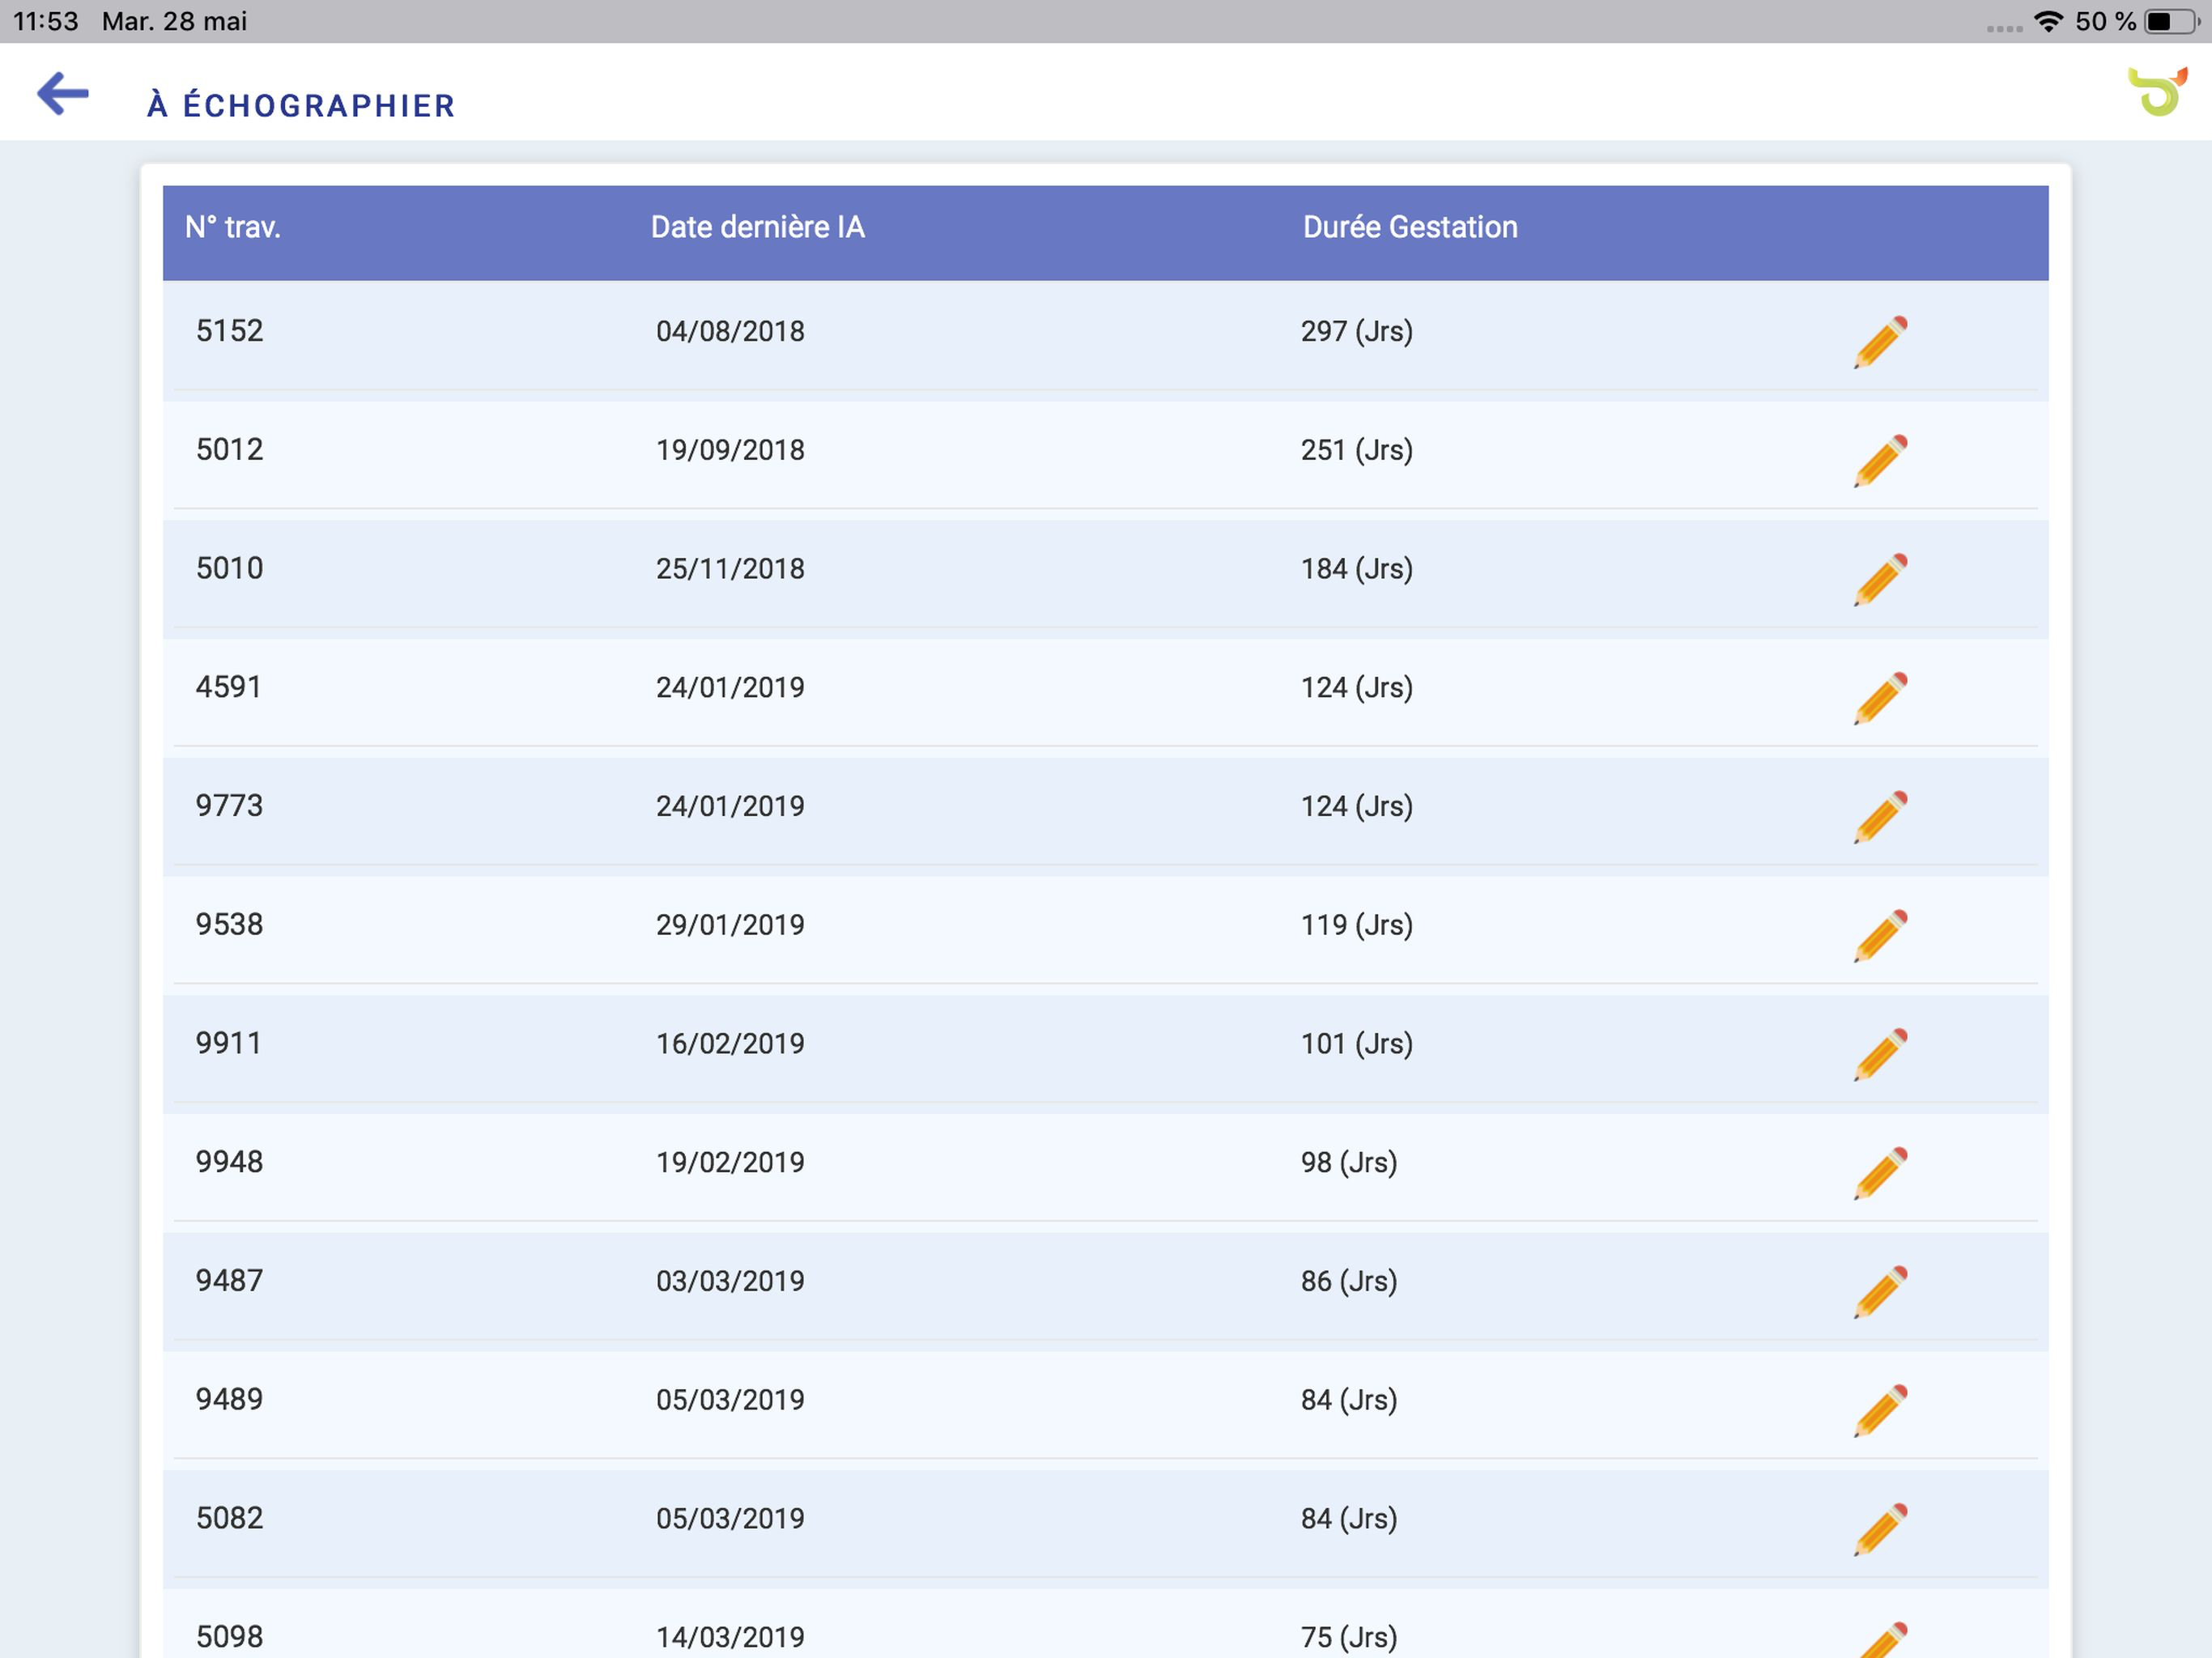2212x1658 pixels.
Task: Select animal number 5010
Action: click(230, 568)
